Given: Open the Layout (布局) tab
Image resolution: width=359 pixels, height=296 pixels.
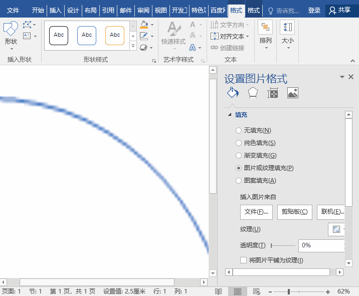Looking at the screenshot, I should pyautogui.click(x=90, y=11).
